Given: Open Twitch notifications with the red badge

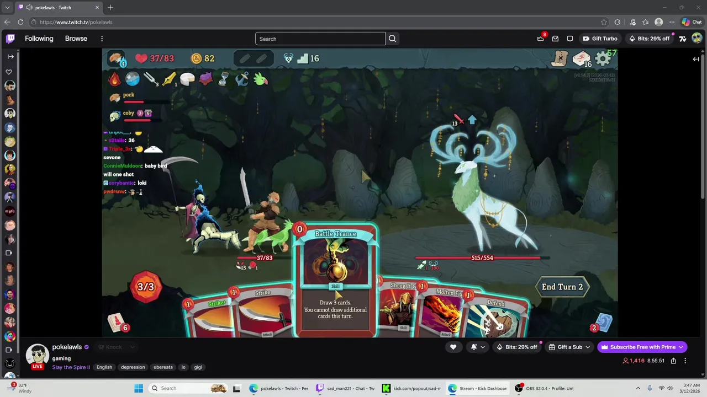Looking at the screenshot, I should (x=541, y=39).
